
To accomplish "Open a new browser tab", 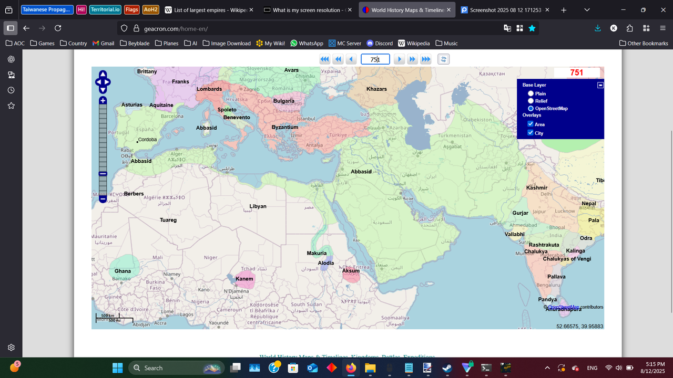I will [x=564, y=10].
